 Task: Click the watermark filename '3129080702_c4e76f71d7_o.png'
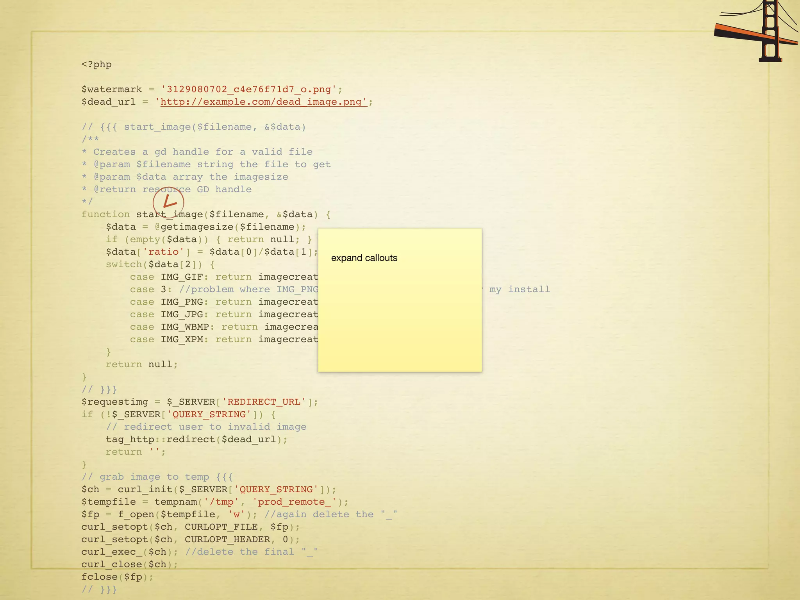click(249, 89)
